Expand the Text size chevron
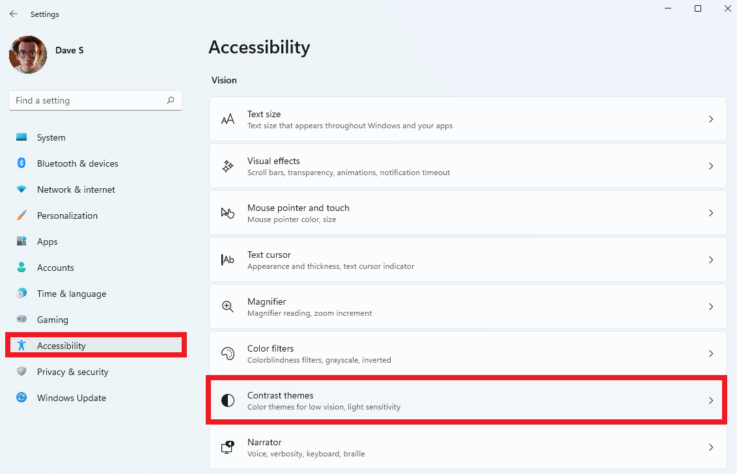This screenshot has width=737, height=474. click(711, 119)
